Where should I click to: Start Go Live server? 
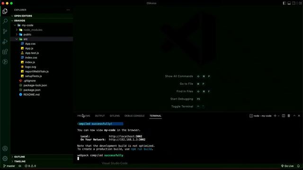pos(287,166)
